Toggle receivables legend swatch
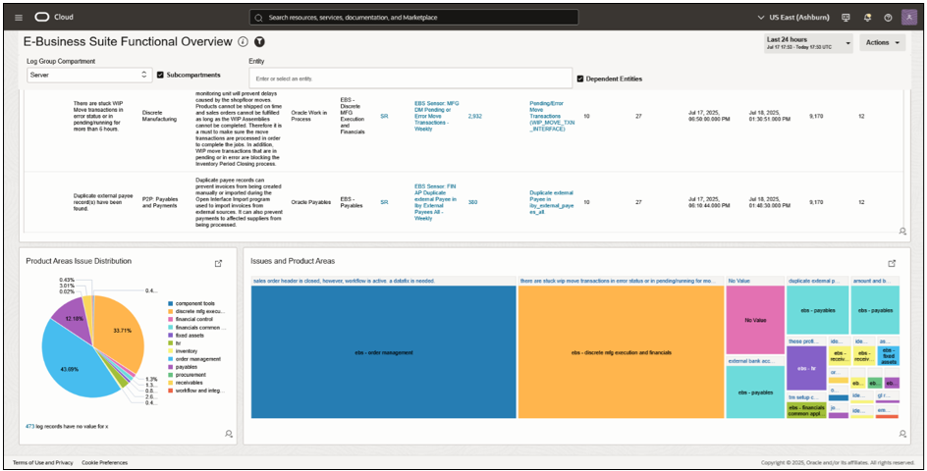This screenshot has height=471, width=927. 170,383
